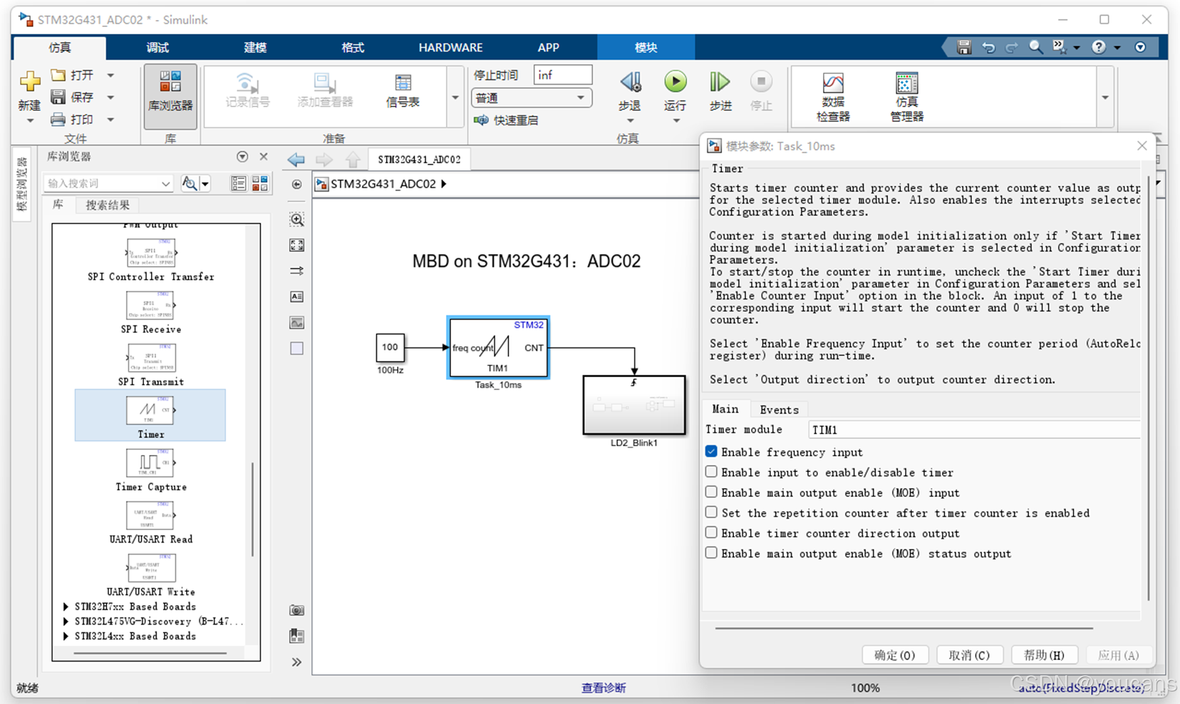This screenshot has width=1180, height=704.
Task: Switch to the 调试 (Debug) ribbon tab
Action: (157, 48)
